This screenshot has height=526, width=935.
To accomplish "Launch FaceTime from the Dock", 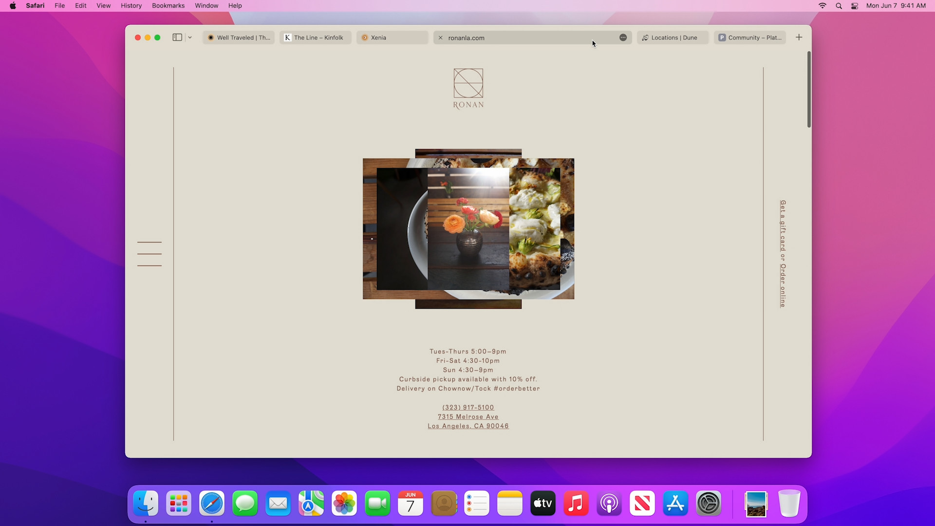I will 377,504.
